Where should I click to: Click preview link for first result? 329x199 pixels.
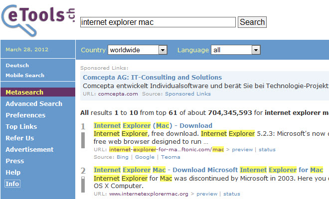click(x=242, y=149)
